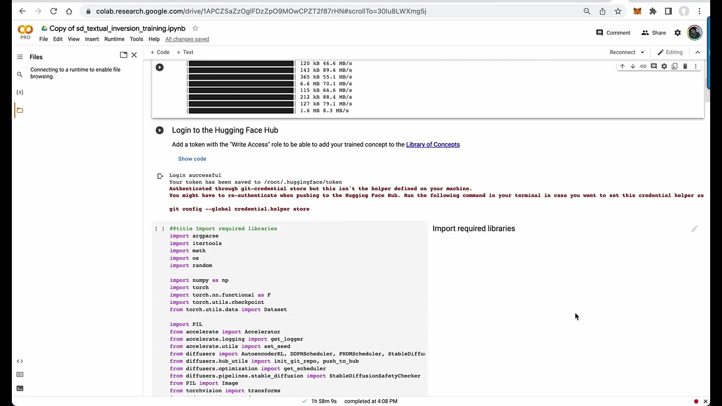Open the terminal sidebar icon
The width and height of the screenshot is (722, 406).
20,388
